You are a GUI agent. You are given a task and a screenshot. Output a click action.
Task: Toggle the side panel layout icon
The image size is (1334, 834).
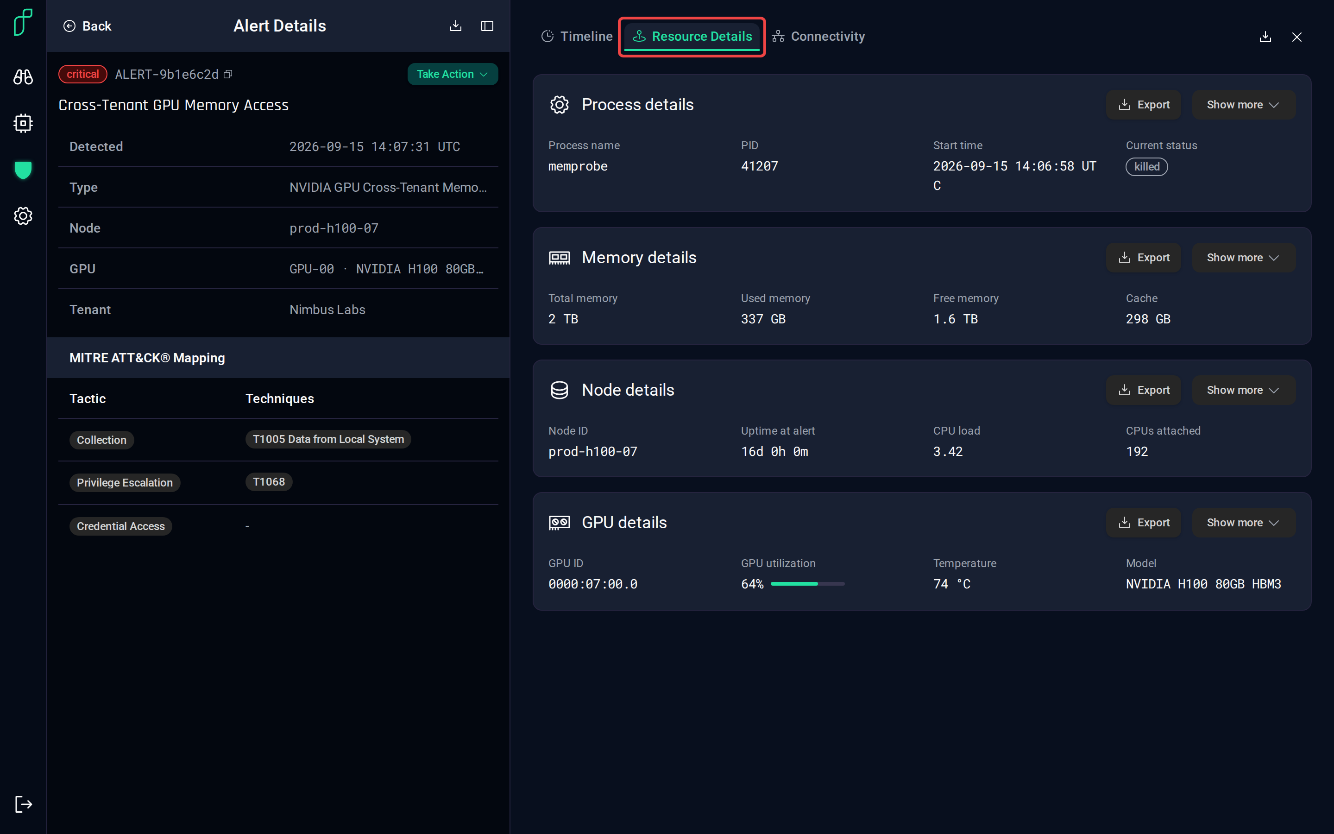point(487,26)
